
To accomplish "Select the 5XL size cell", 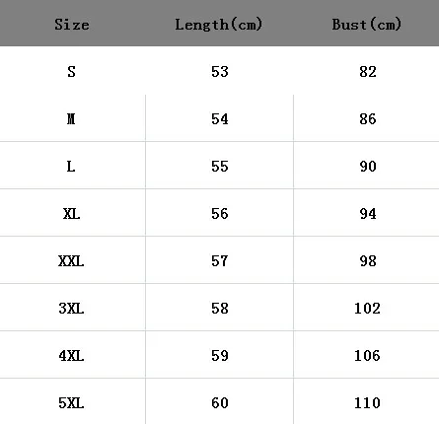I will (x=71, y=403).
